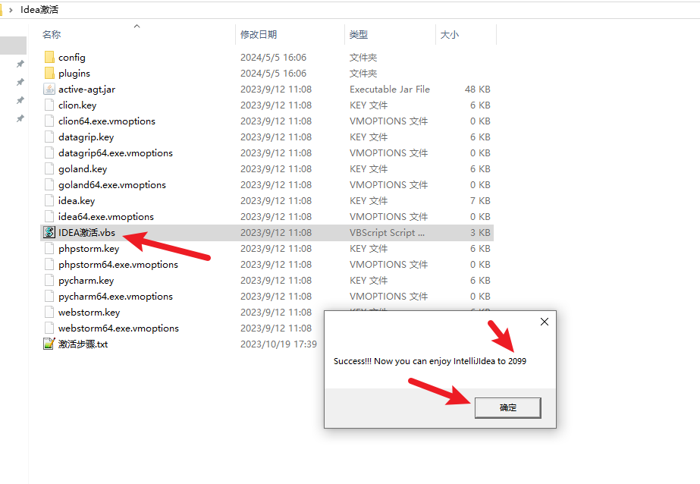Click the first pinned quick access pin icon
The image size is (700, 484).
tap(20, 64)
